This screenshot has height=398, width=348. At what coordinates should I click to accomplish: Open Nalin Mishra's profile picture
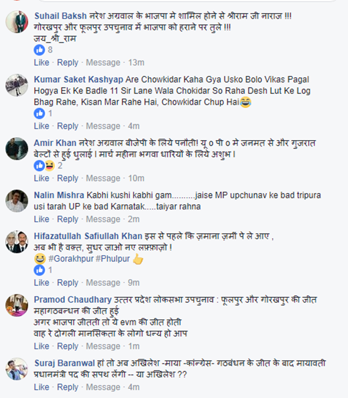click(17, 201)
